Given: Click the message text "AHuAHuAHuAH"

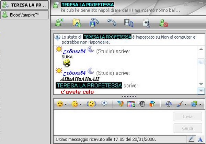Looking at the screenshot, I should (x=80, y=79).
